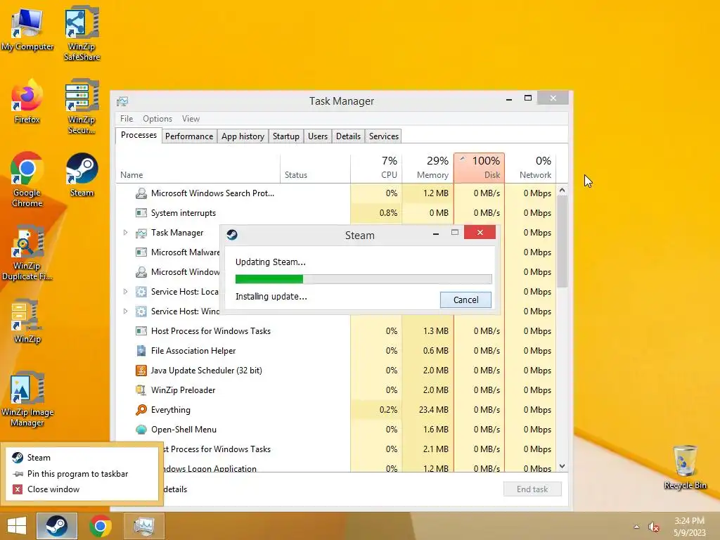This screenshot has height=540, width=720.
Task: Switch to the Services tab
Action: [x=383, y=136]
